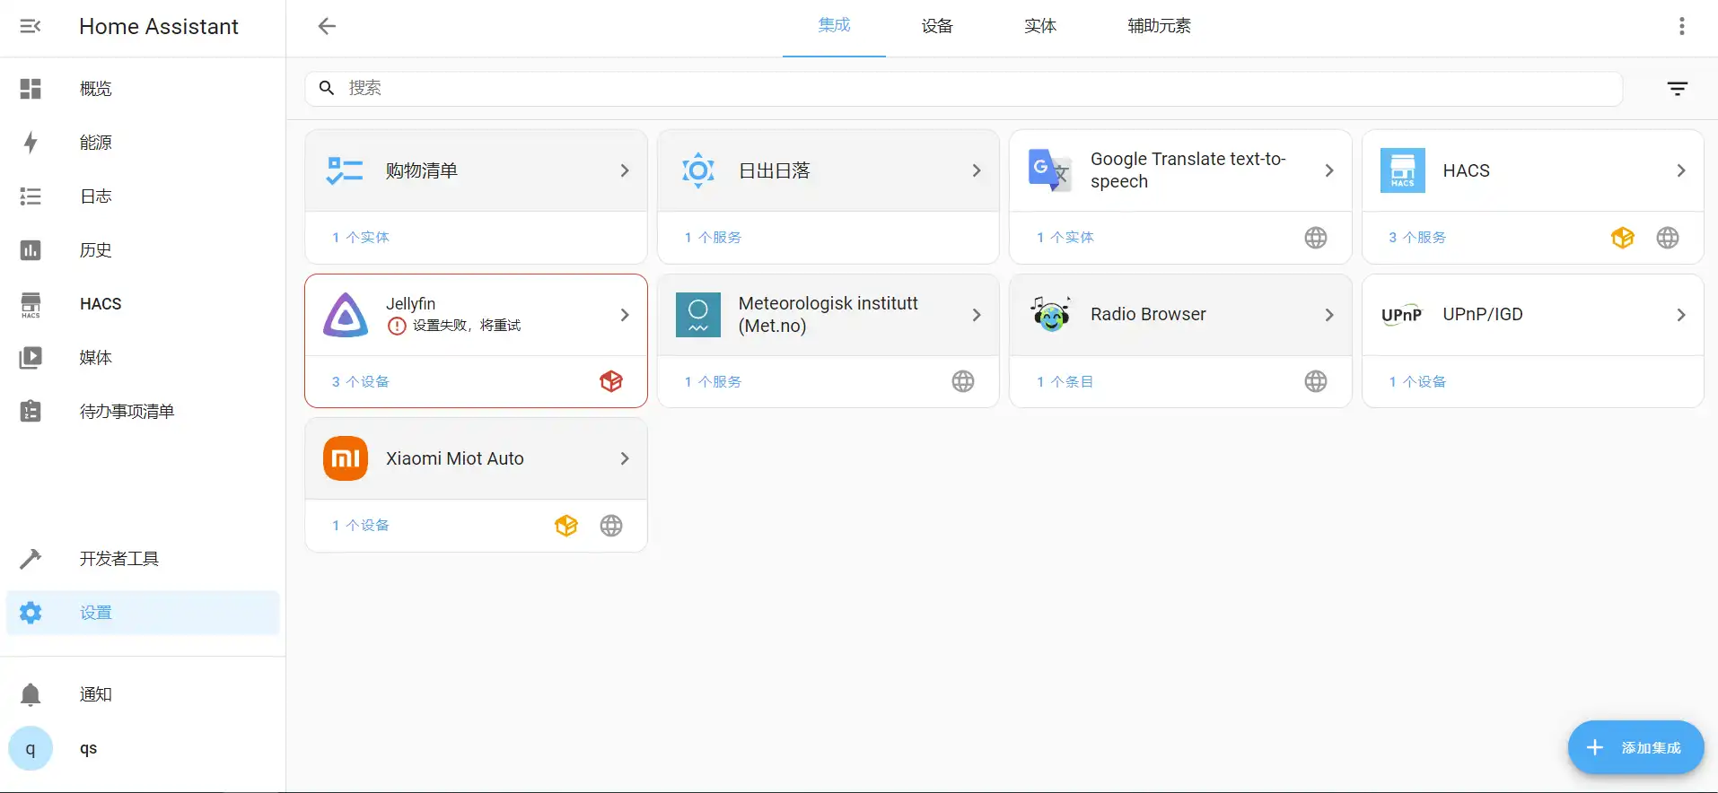Collapse the sidebar with the menu icon

(31, 26)
